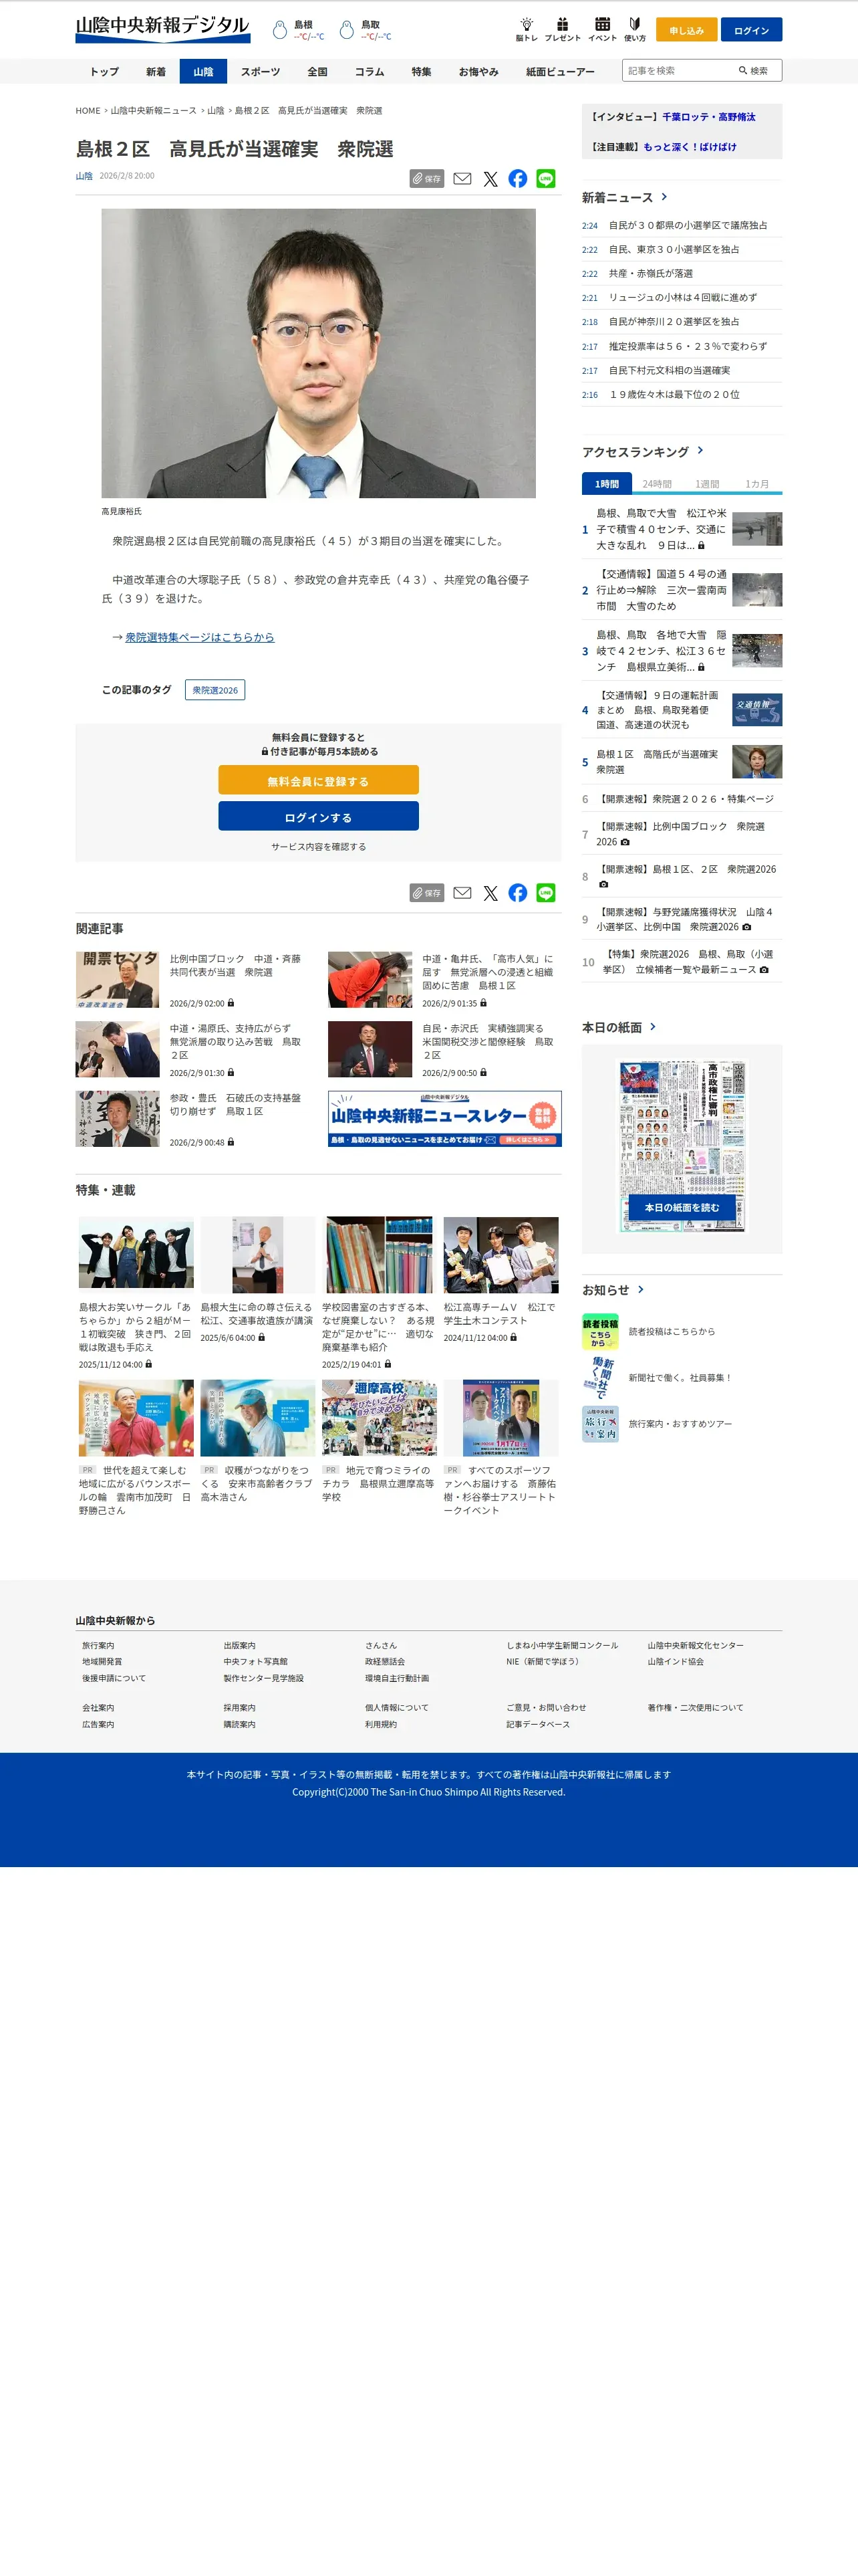Click the blue ログイン header button
The image size is (858, 2576).
tap(751, 30)
